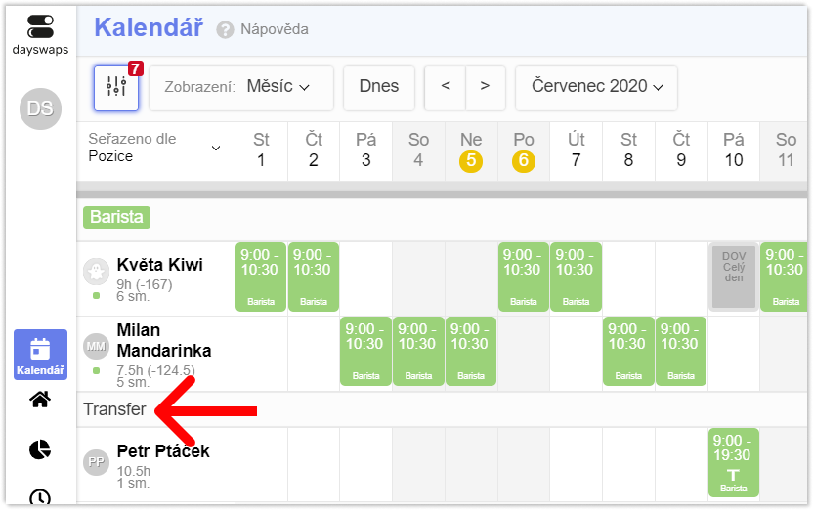Click Milan Mandarinka's MM avatar

click(96, 346)
